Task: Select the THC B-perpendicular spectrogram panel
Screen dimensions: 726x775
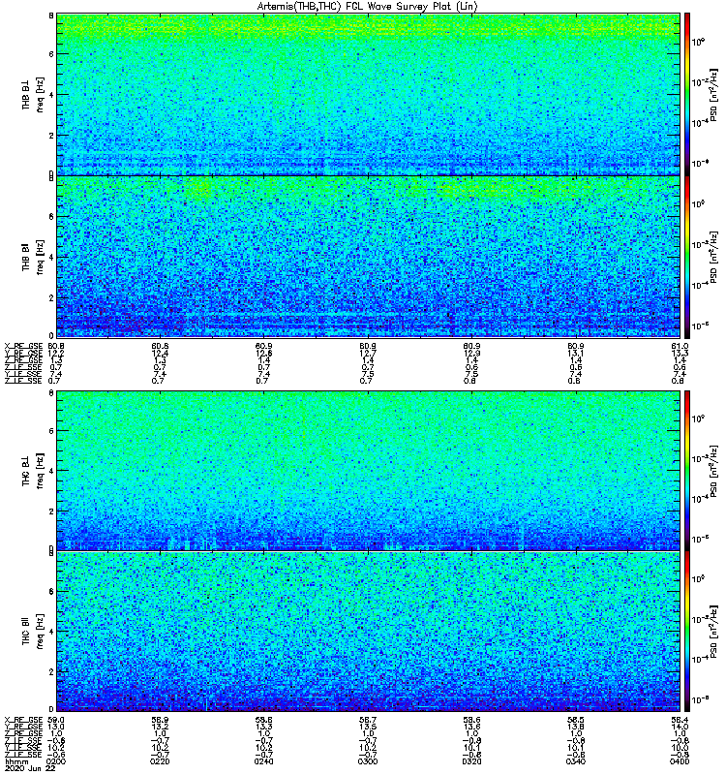Action: tap(369, 471)
